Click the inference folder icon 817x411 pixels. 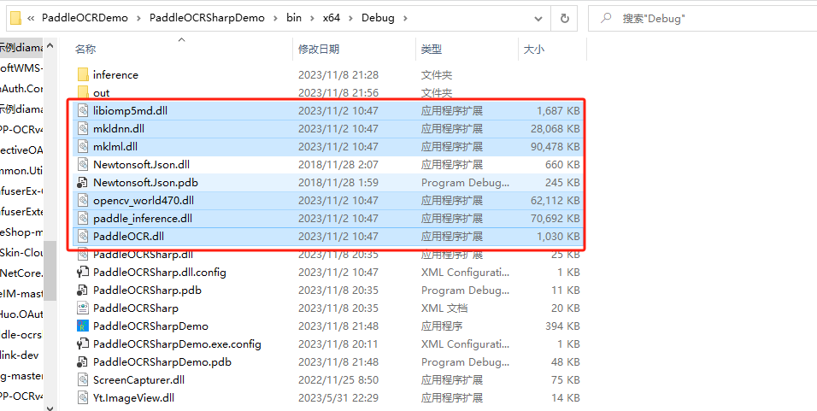click(x=83, y=75)
